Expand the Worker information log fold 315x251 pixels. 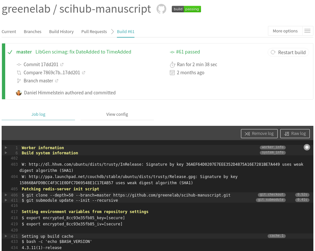[6, 148]
